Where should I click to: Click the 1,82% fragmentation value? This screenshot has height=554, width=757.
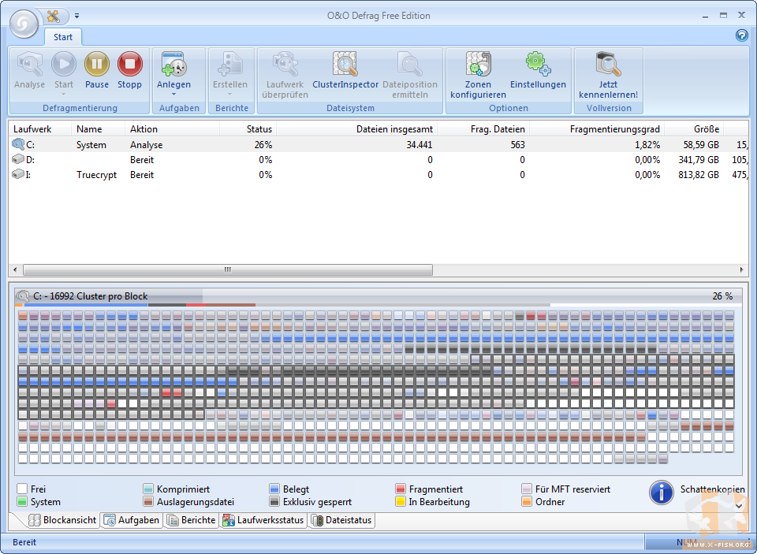click(647, 145)
